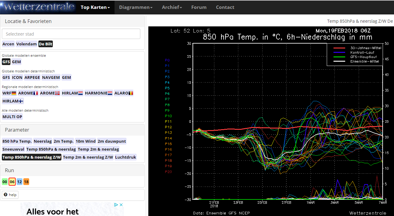The image size is (394, 216).
Task: Select the Luchtdruk parameter
Action: coord(126,157)
